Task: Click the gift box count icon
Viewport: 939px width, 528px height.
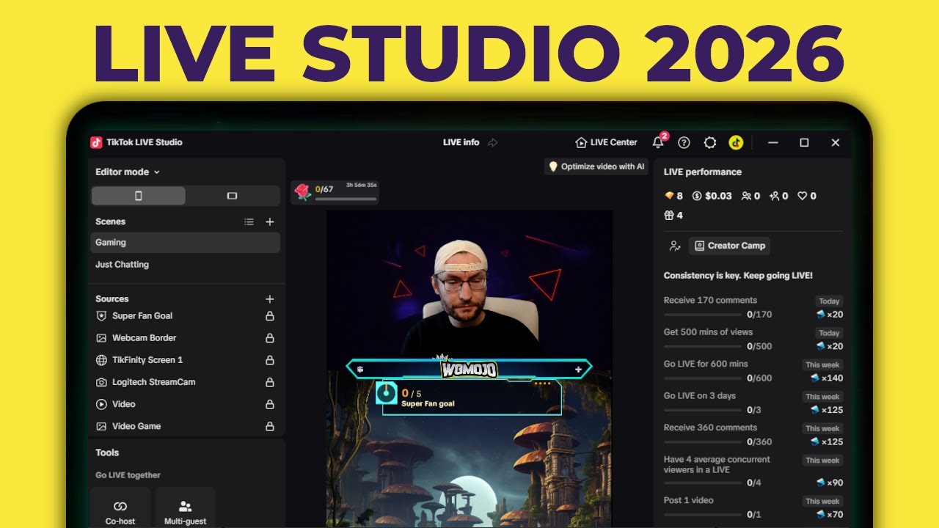Action: click(x=668, y=216)
